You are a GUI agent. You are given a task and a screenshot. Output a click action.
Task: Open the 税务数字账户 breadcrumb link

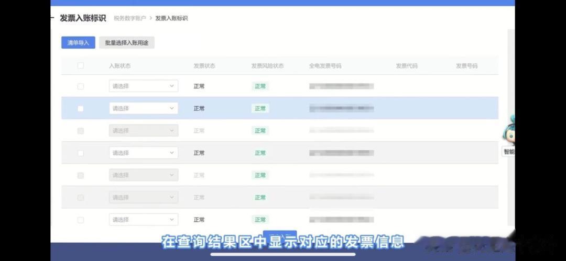click(130, 18)
